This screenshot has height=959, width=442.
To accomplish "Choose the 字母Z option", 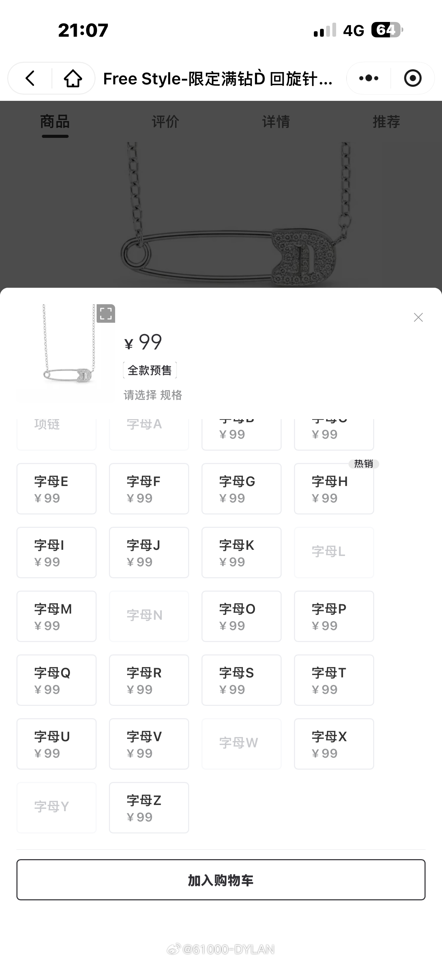I will pyautogui.click(x=149, y=807).
